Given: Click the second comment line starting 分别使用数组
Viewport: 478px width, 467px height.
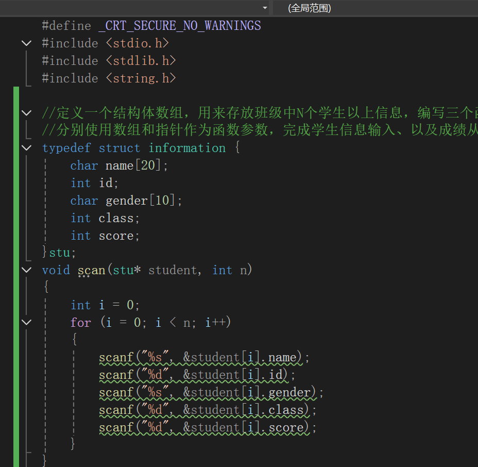Looking at the screenshot, I should click(260, 130).
